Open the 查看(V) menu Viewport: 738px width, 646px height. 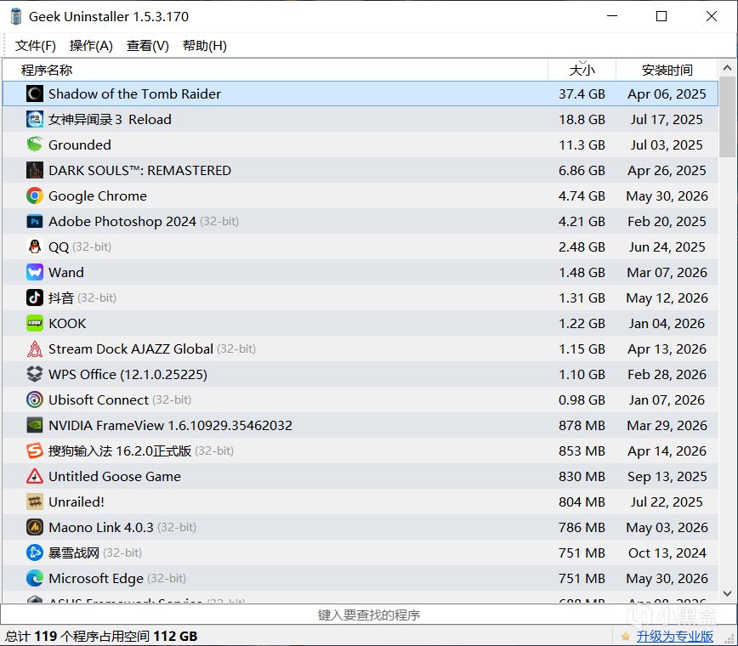pyautogui.click(x=147, y=46)
